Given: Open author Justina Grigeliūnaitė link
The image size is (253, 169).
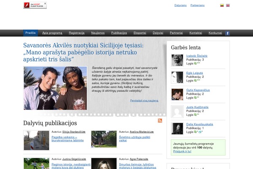Looking at the screenshot, I should click(74, 159).
